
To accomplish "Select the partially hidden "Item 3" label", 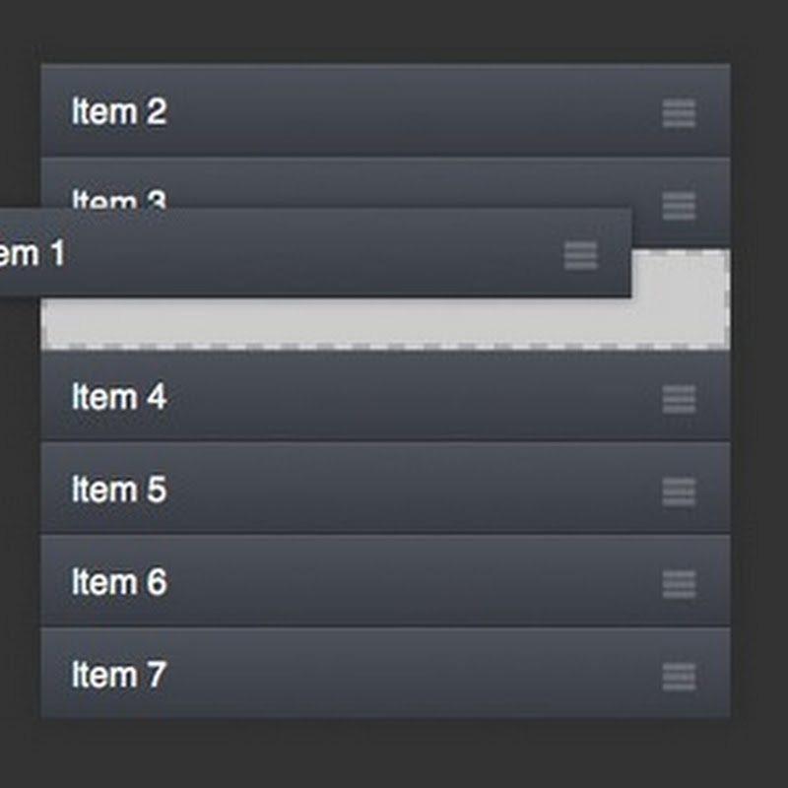I will click(x=119, y=201).
